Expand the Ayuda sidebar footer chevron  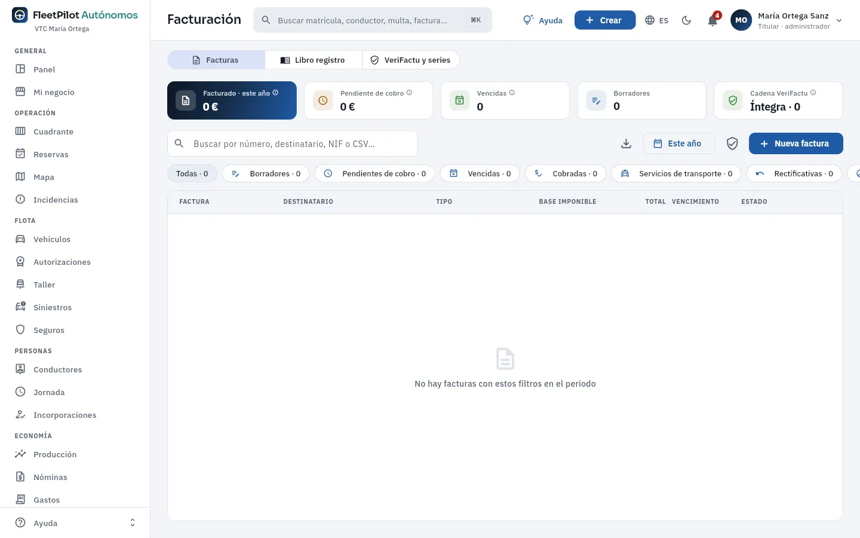[133, 523]
